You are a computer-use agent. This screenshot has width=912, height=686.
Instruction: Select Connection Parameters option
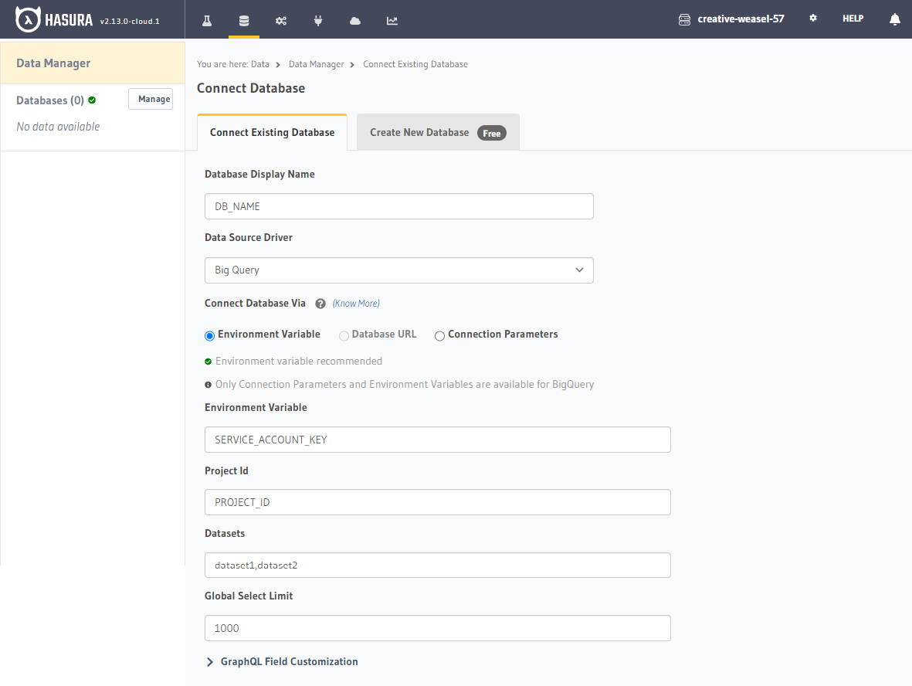(x=439, y=336)
